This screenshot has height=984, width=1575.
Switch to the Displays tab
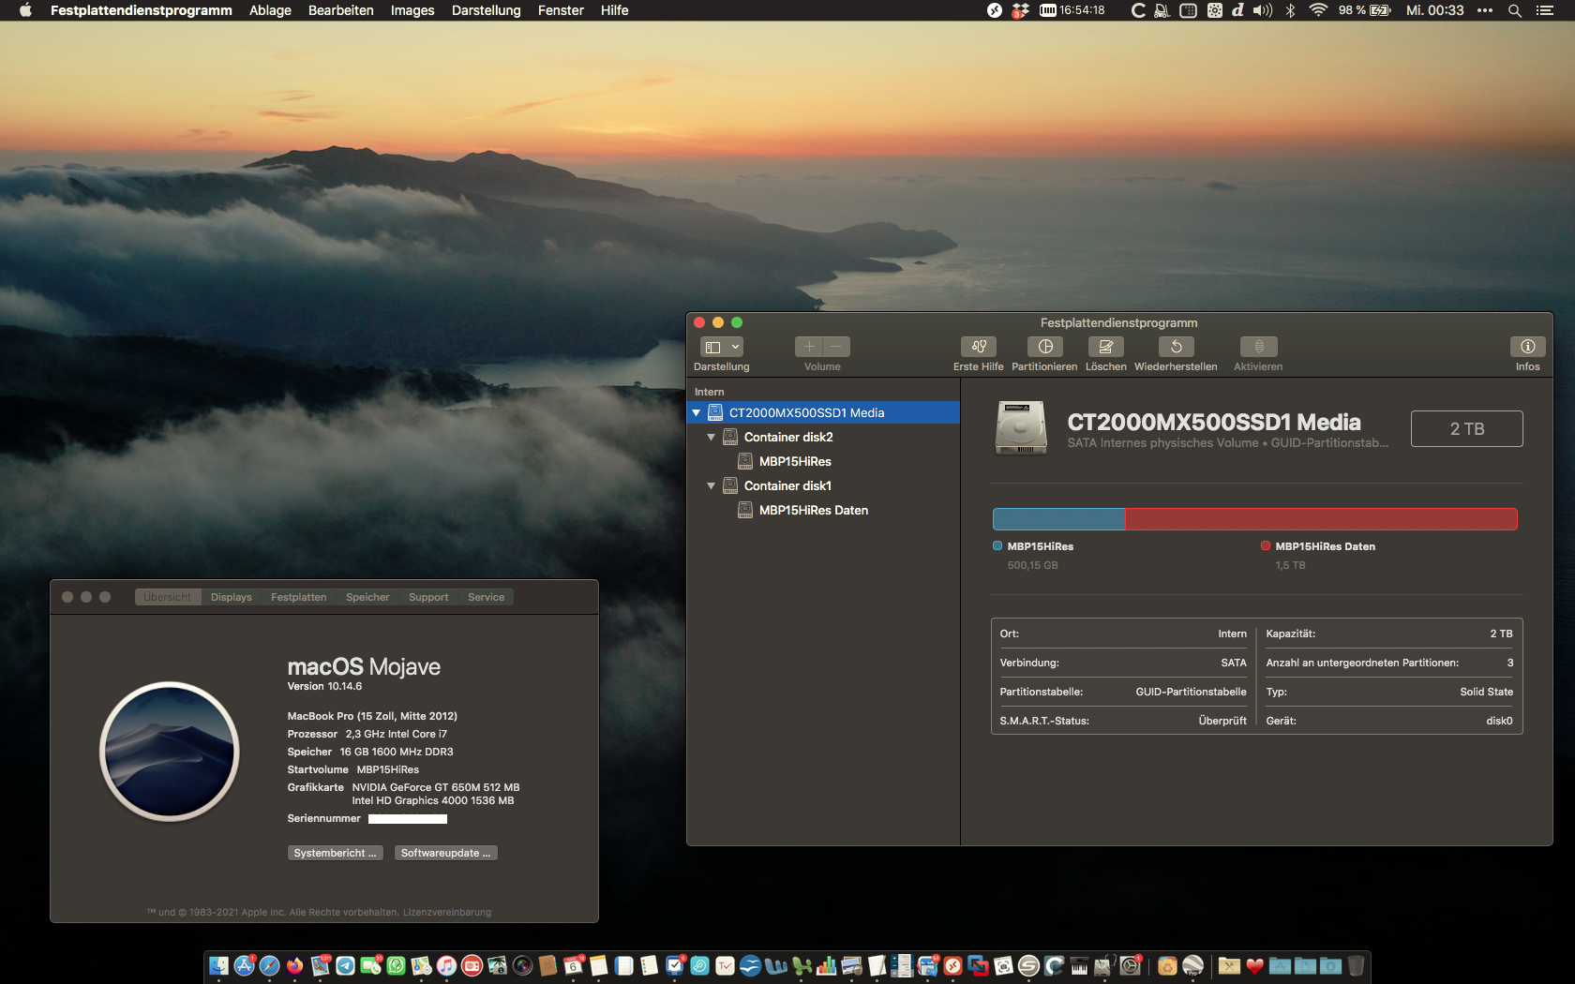click(231, 597)
